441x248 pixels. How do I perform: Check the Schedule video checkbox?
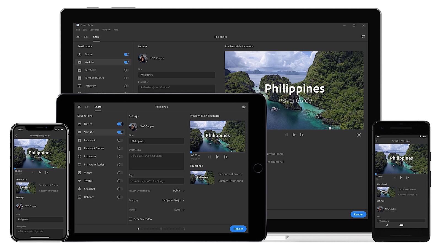coord(131,219)
